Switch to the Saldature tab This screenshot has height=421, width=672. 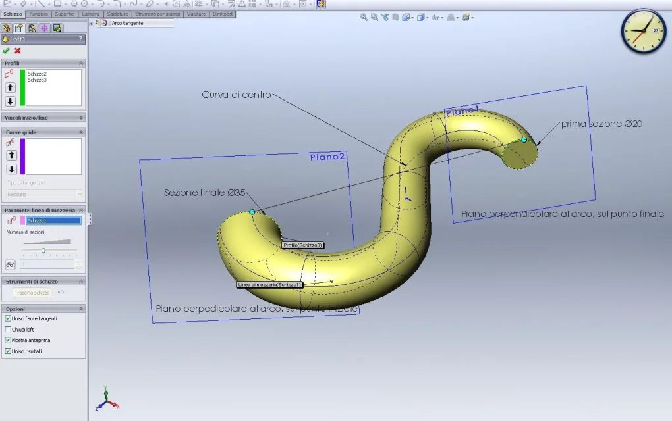(117, 14)
